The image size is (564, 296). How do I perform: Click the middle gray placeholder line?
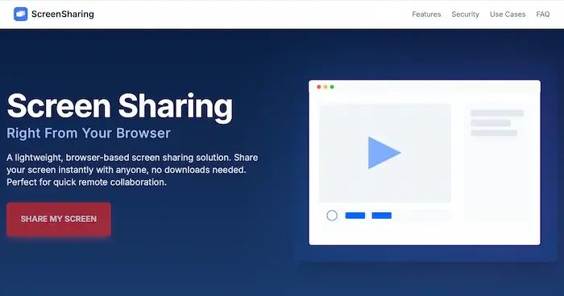pos(491,123)
